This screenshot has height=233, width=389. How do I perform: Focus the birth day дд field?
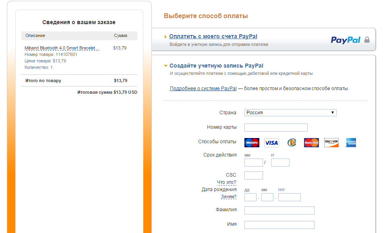point(250,197)
